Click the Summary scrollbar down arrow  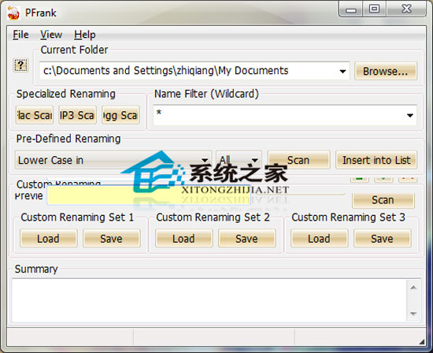[413, 314]
